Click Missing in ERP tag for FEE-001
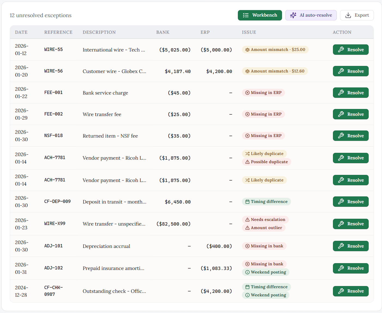The width and height of the screenshot is (382, 313). 263,93
